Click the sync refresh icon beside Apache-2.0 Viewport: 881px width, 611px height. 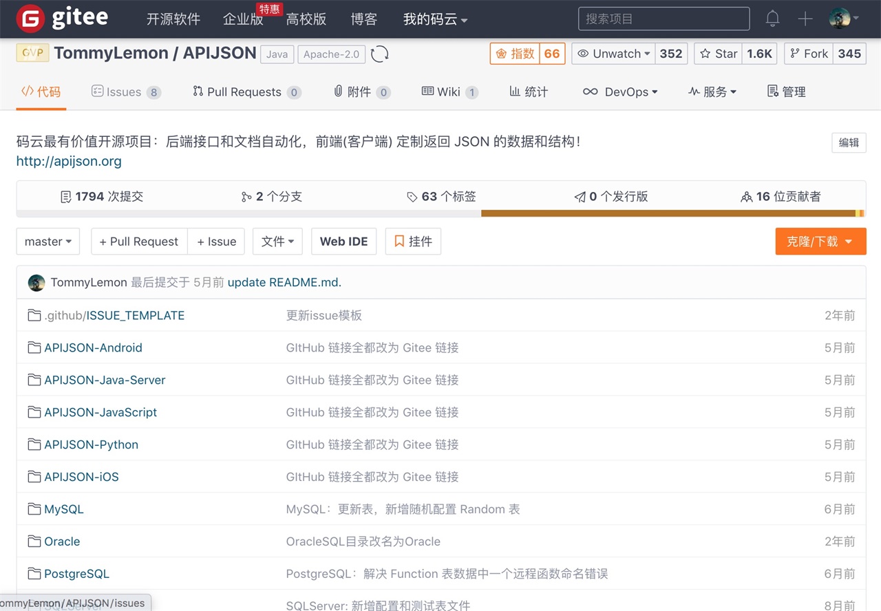(x=380, y=54)
